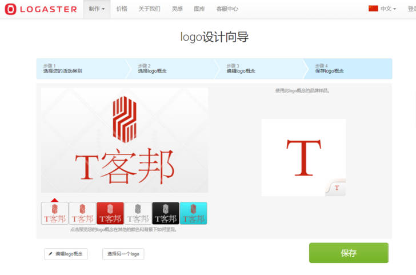This screenshot has height=275, width=416.
Task: Select the second light red logo variant
Action: click(x=82, y=213)
